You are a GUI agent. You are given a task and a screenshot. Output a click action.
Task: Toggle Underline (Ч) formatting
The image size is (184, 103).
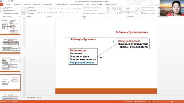coord(44,12)
